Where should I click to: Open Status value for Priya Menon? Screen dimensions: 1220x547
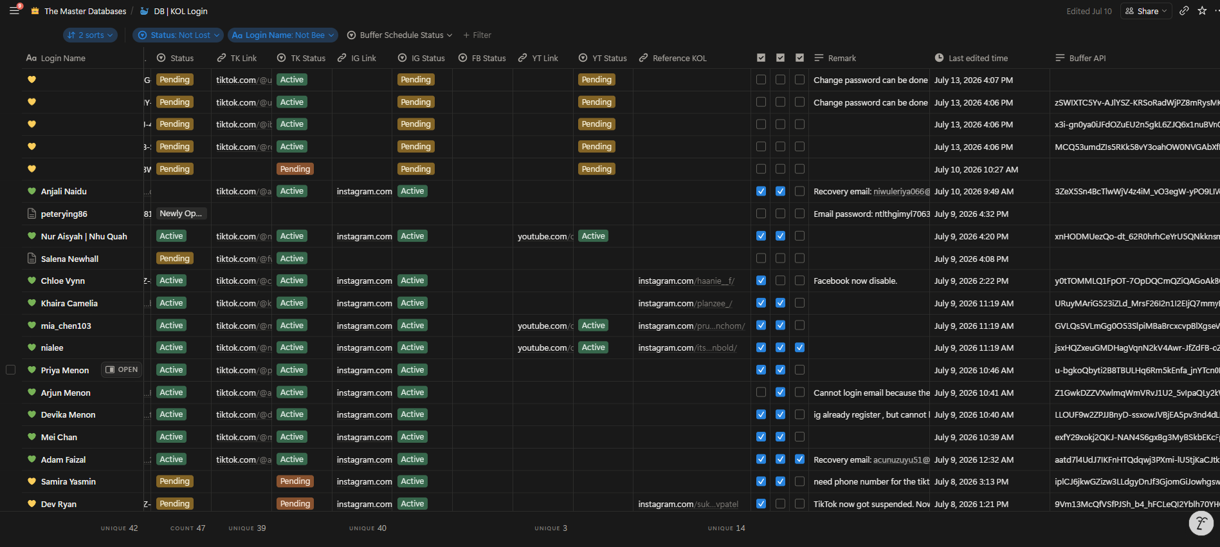pos(171,370)
